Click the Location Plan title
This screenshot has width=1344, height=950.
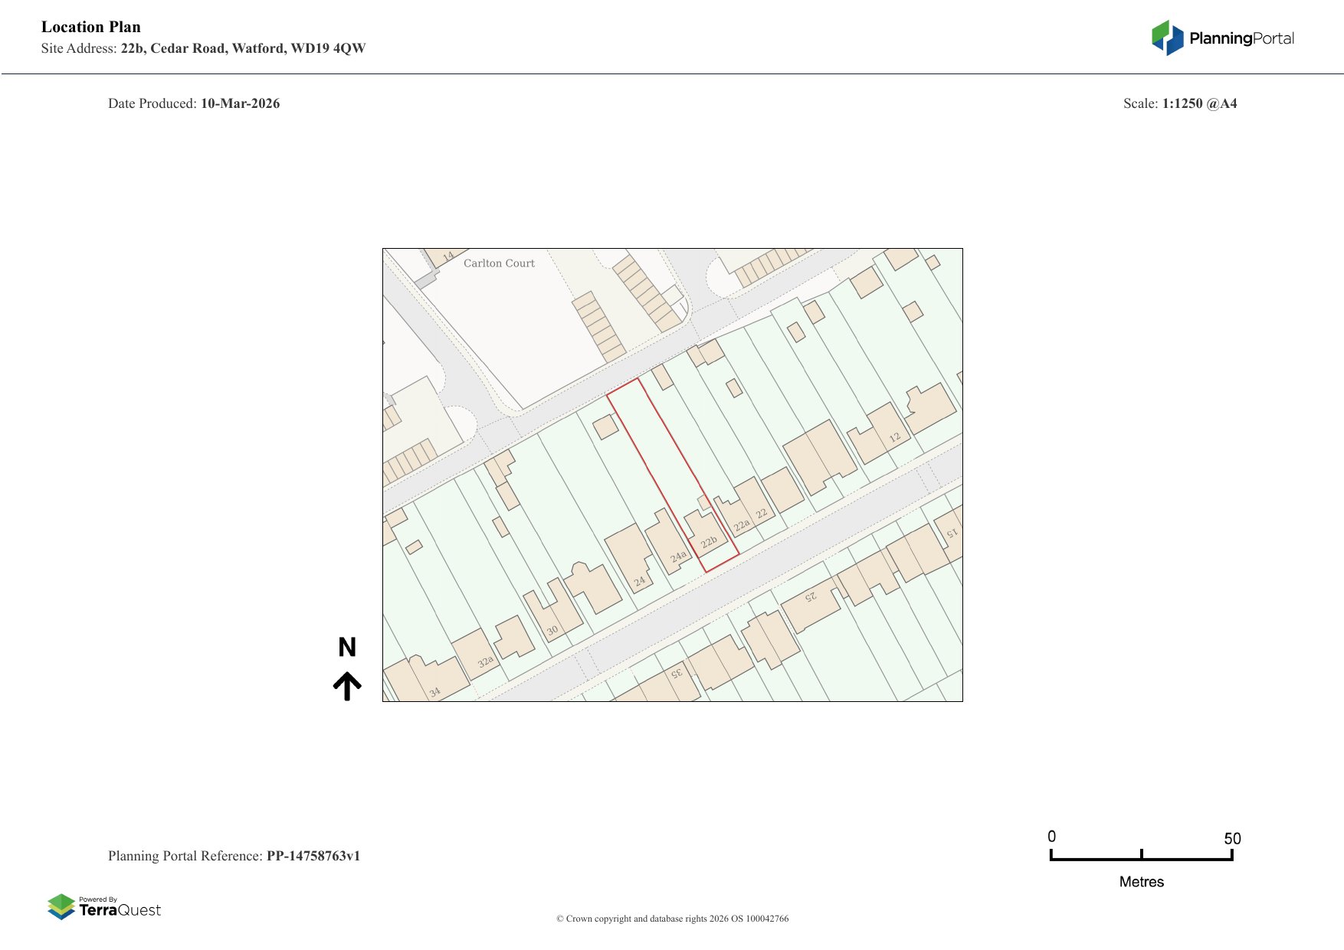(91, 27)
